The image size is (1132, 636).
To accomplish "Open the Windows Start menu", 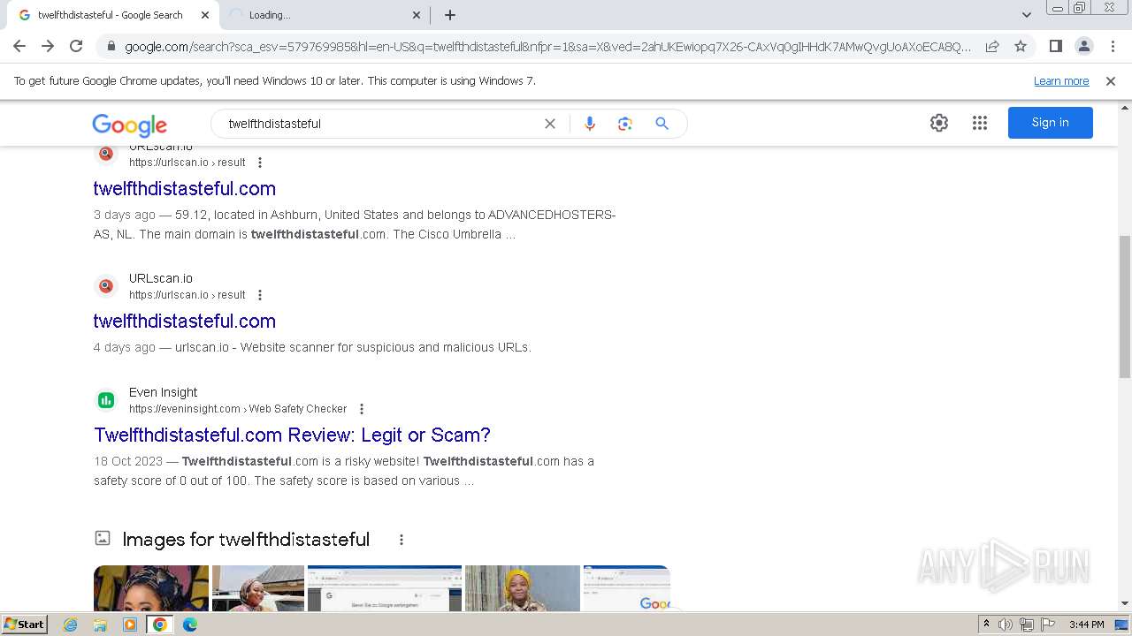I will click(x=24, y=625).
